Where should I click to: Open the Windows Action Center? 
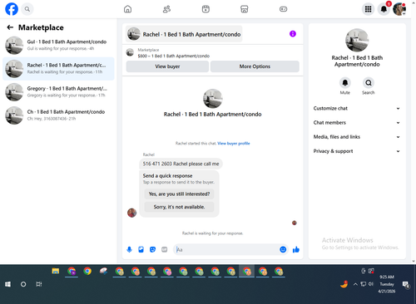406,284
